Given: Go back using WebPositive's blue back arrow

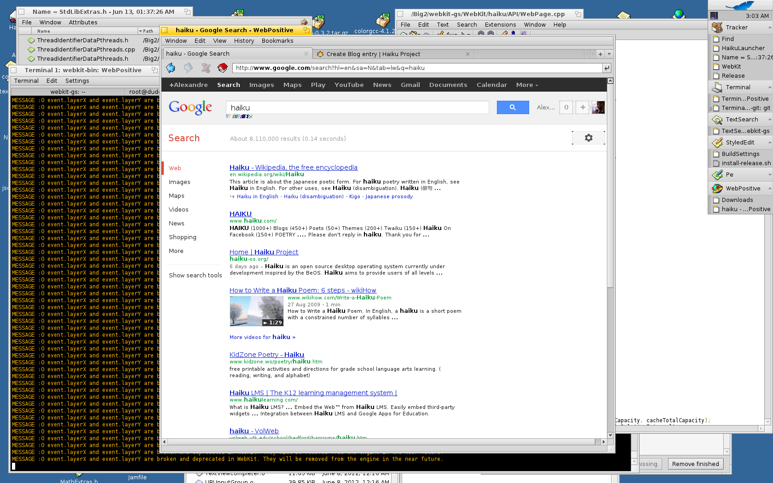Looking at the screenshot, I should (171, 68).
